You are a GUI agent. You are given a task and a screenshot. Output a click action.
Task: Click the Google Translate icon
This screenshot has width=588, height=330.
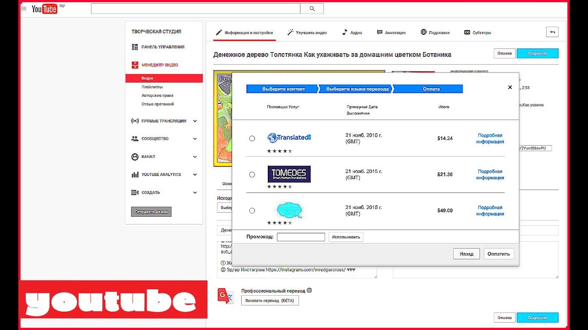coord(226,297)
